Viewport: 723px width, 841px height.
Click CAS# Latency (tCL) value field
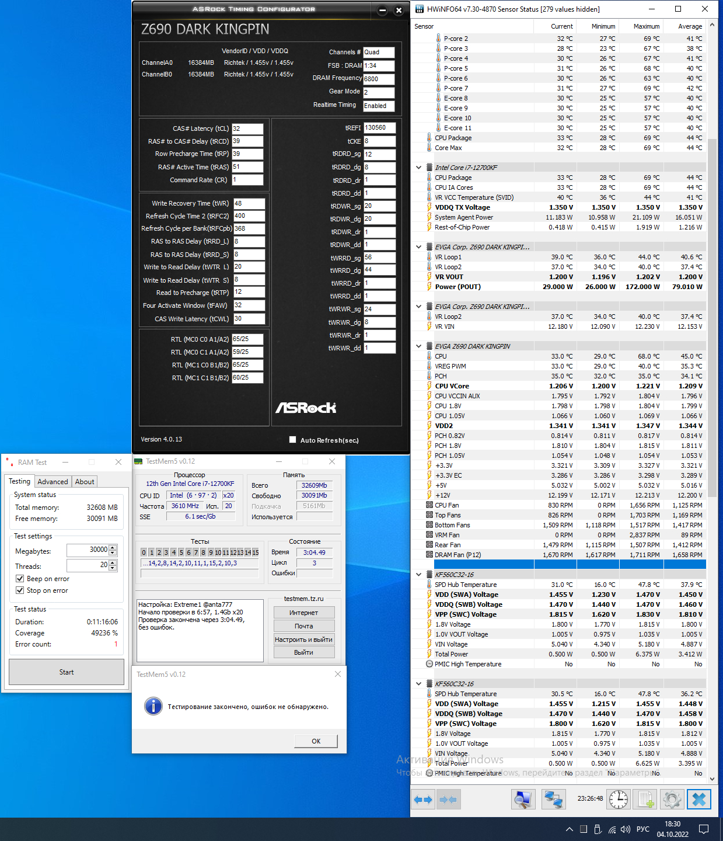coord(247,128)
